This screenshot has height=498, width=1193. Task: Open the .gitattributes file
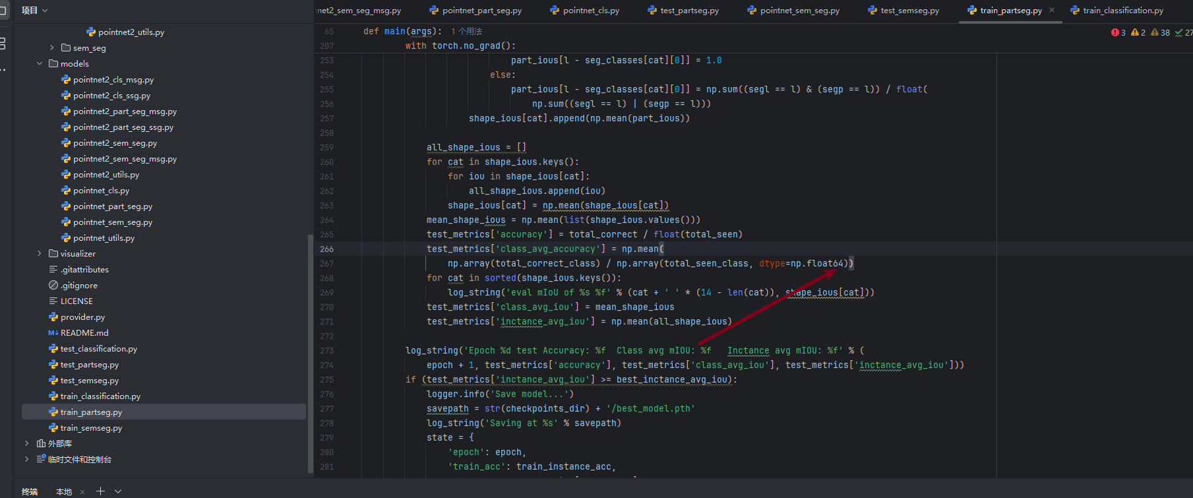78,270
